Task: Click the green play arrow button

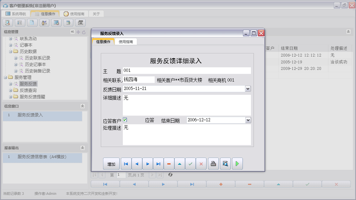Action: 237,164
